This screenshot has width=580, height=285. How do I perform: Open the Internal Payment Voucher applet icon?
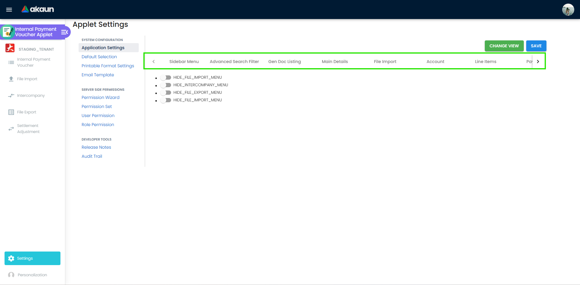[x=8, y=31]
